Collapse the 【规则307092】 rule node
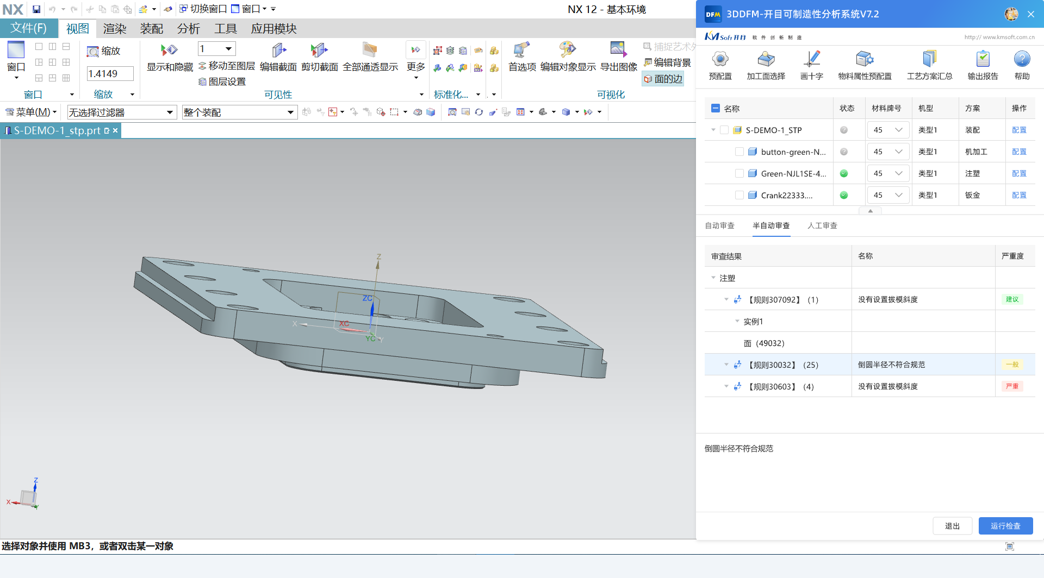1044x578 pixels. click(x=726, y=300)
